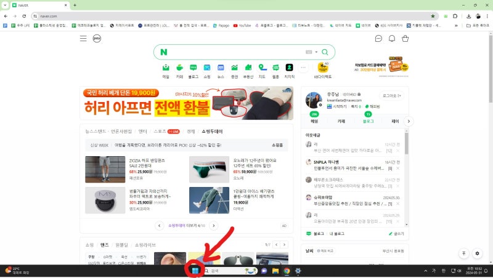Open the Papago bookmark
Image resolution: width=493 pixels, height=278 pixels.
pyautogui.click(x=221, y=25)
